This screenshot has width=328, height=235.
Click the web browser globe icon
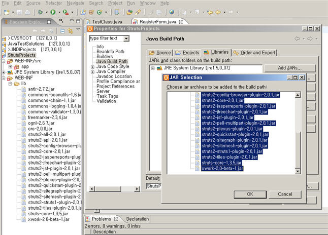[172, 12]
